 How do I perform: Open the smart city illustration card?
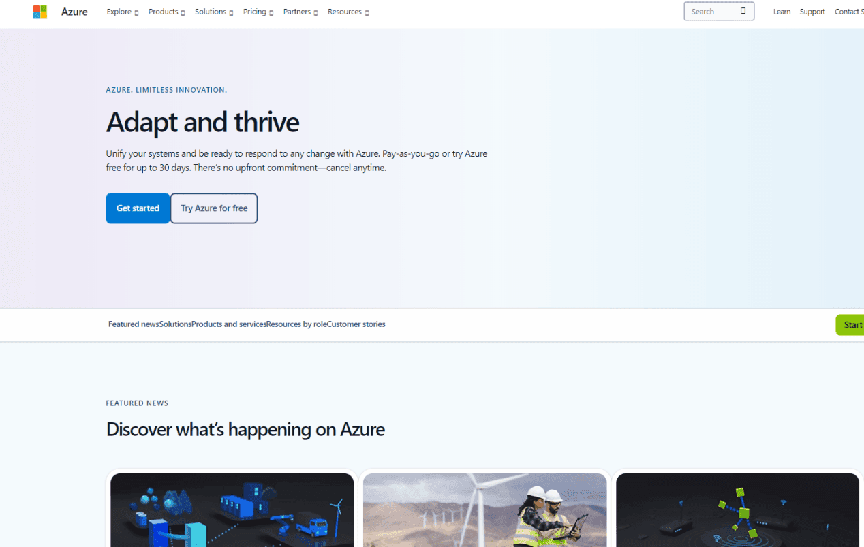[x=232, y=510]
